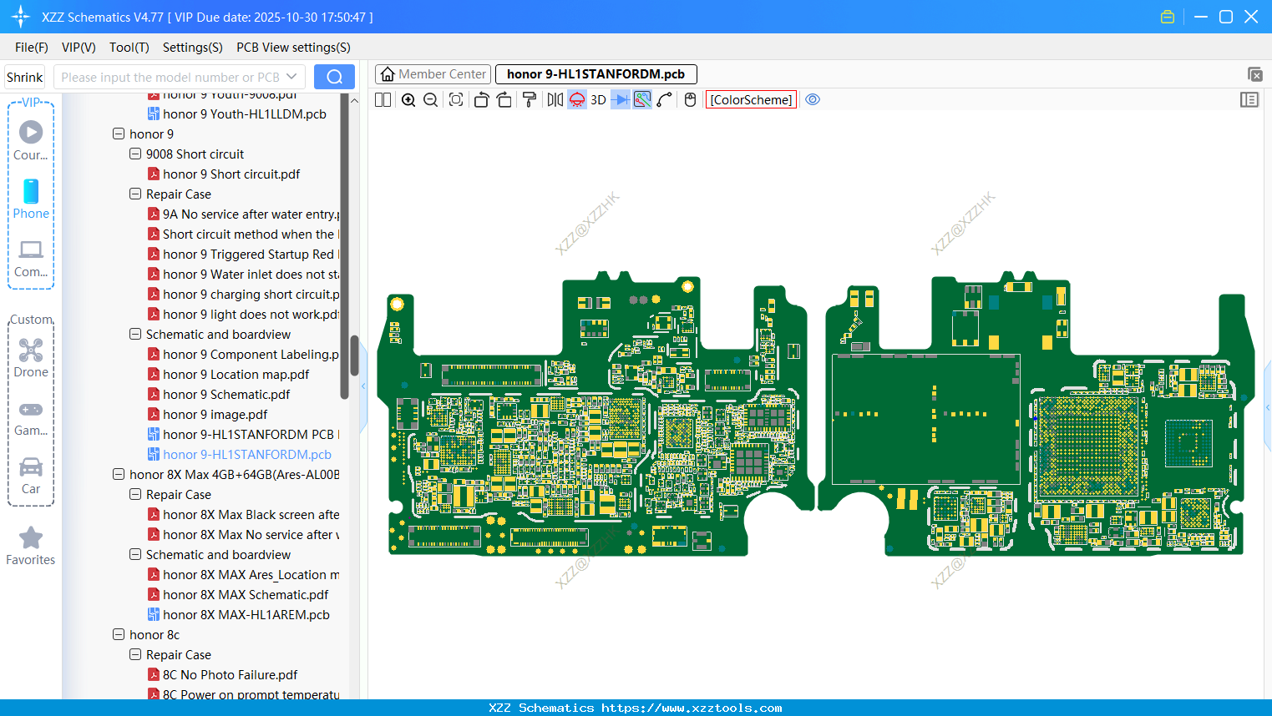
Task: Fit the board to the window
Action: 456,100
